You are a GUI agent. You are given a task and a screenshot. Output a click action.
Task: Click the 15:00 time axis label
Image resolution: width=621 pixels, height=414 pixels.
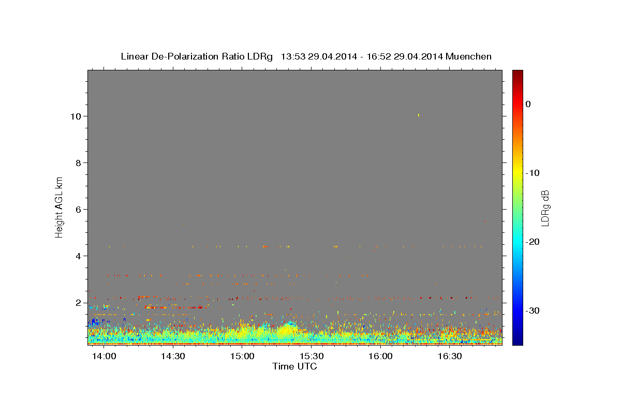coord(242,357)
